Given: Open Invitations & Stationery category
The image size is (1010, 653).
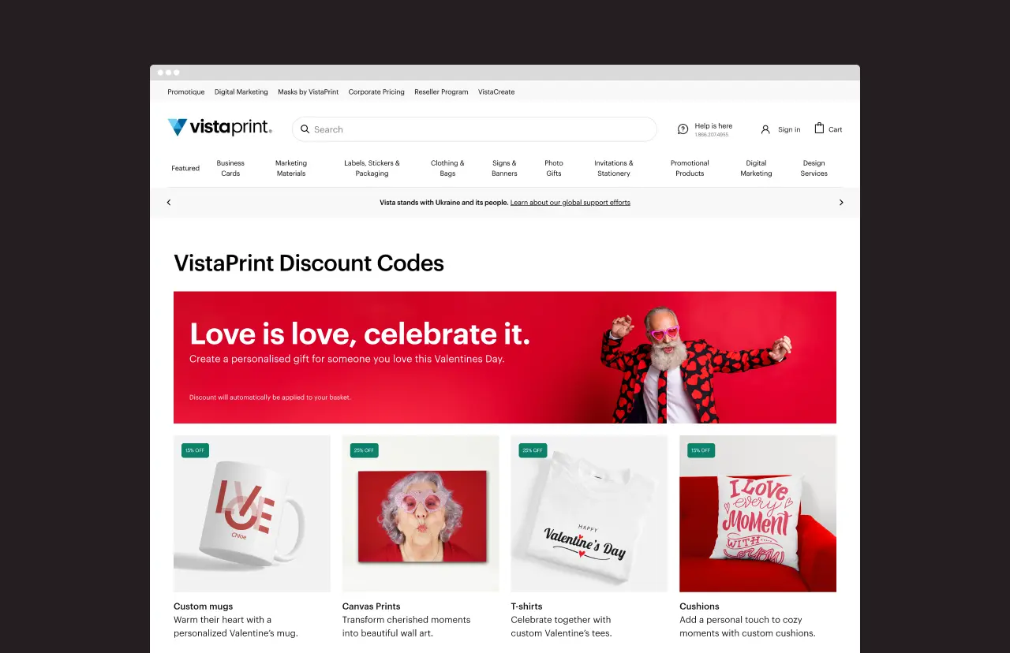Looking at the screenshot, I should tap(614, 168).
